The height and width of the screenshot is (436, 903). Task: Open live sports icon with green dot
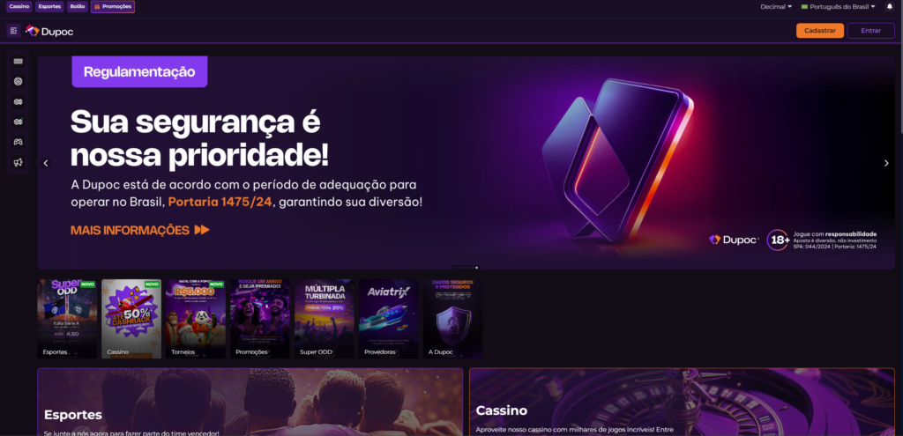[19, 122]
